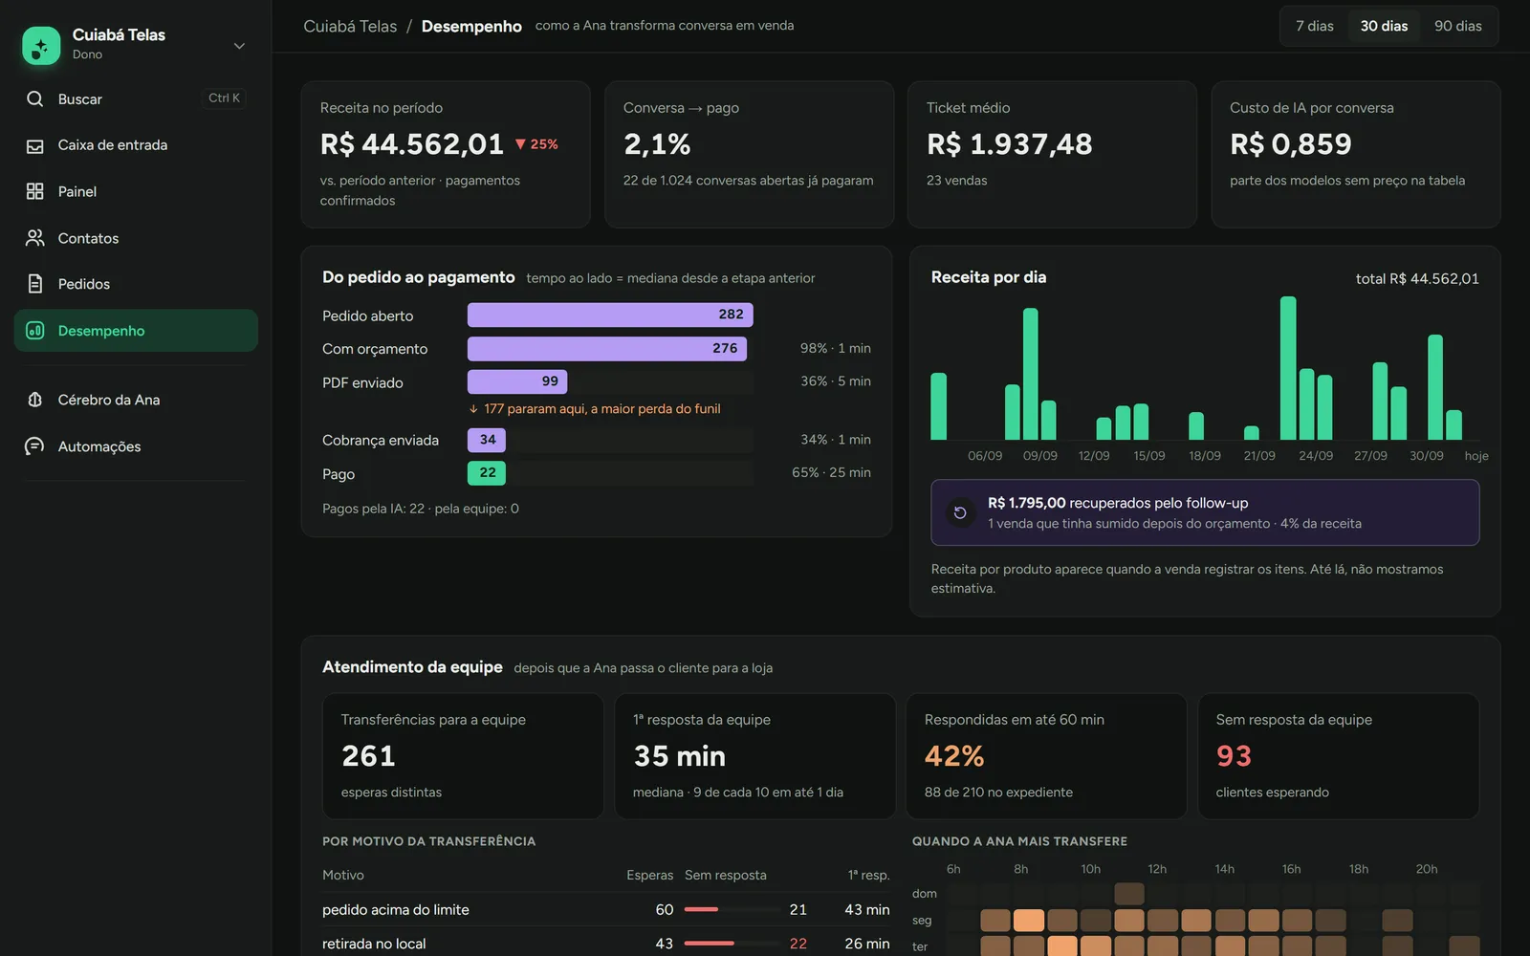Expand the Cuiabá Telas account switcher chevron
1530x956 pixels.
coord(239,45)
